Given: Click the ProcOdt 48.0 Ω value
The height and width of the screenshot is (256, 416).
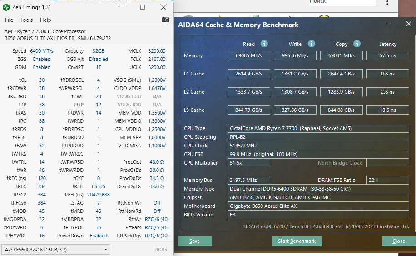Looking at the screenshot, I should 157,162.
